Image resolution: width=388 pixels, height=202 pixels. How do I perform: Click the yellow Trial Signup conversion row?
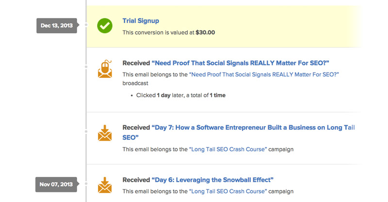(224, 27)
